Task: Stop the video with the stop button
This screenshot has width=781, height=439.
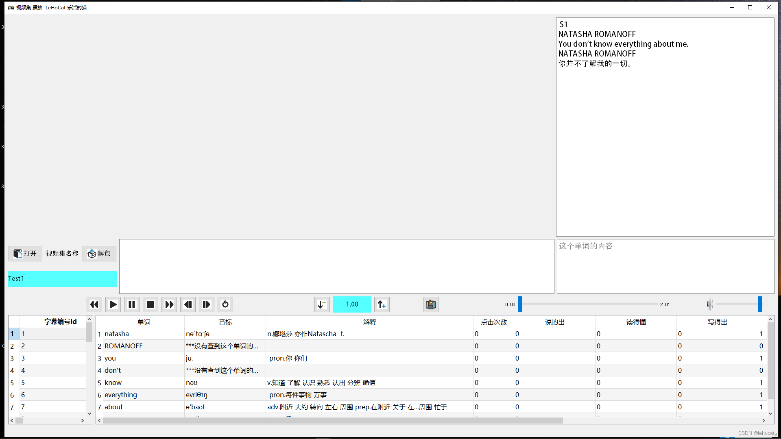Action: point(150,304)
